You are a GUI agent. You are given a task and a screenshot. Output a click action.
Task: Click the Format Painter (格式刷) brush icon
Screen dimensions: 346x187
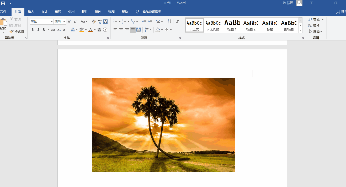[x=12, y=32]
